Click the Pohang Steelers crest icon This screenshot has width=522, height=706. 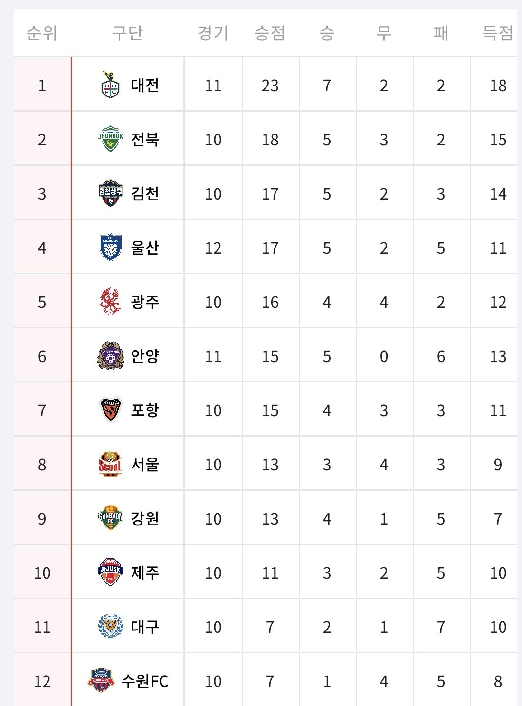click(110, 410)
